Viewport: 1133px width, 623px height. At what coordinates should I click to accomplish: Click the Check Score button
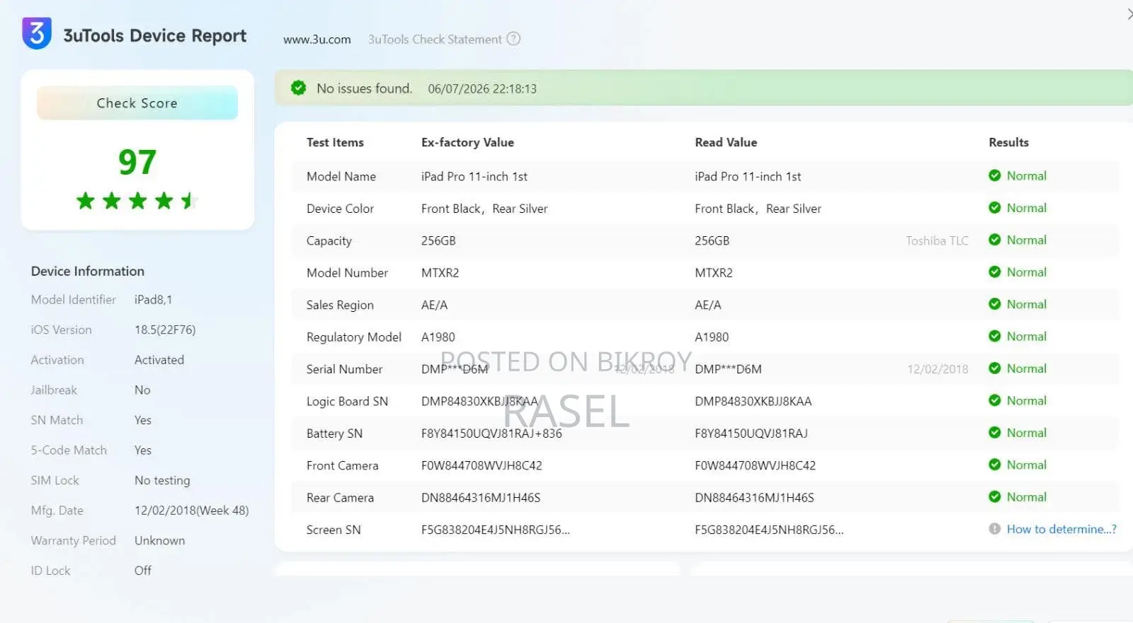pos(137,103)
